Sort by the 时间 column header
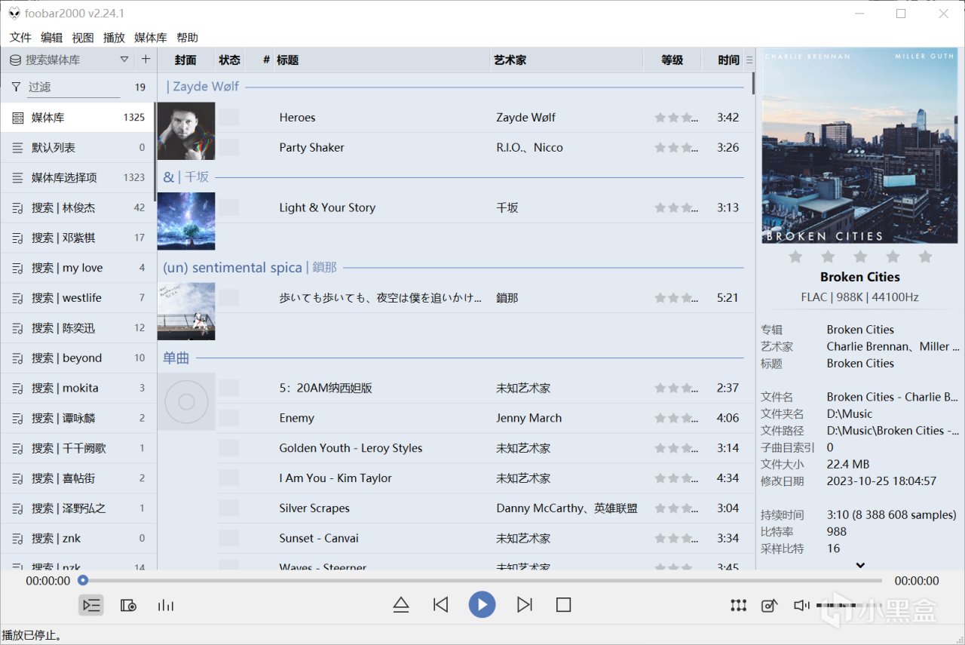Viewport: 965px width, 645px height. click(722, 60)
